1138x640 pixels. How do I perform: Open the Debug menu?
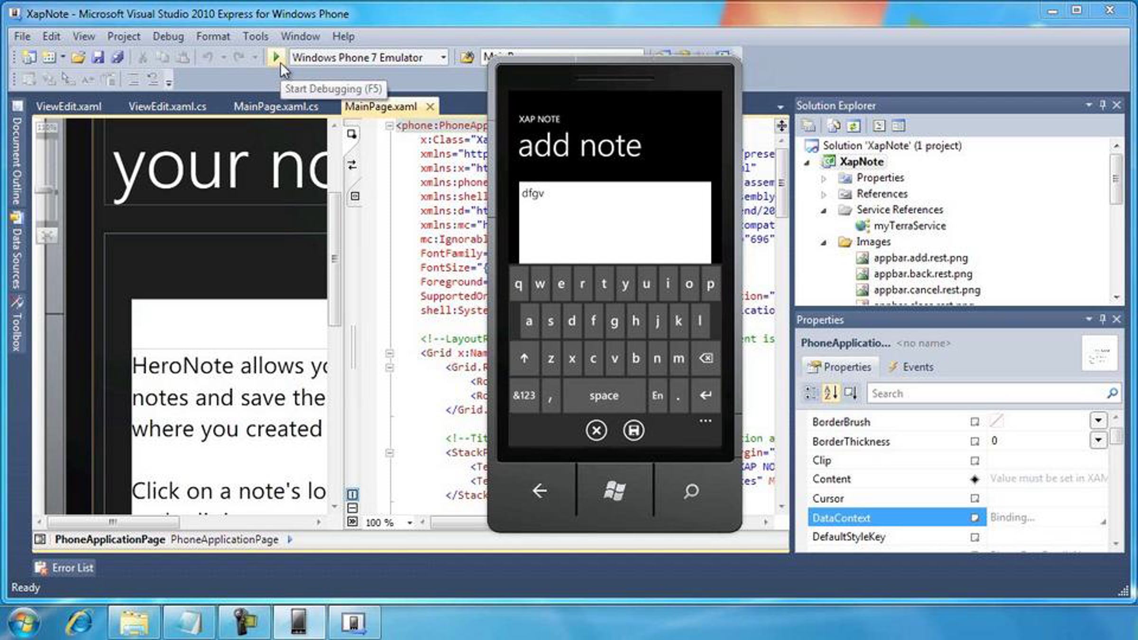point(168,37)
